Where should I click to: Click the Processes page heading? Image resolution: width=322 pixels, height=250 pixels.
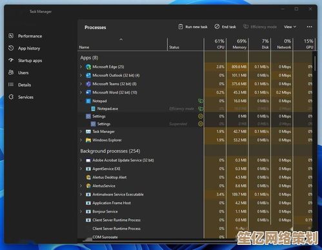(95, 27)
